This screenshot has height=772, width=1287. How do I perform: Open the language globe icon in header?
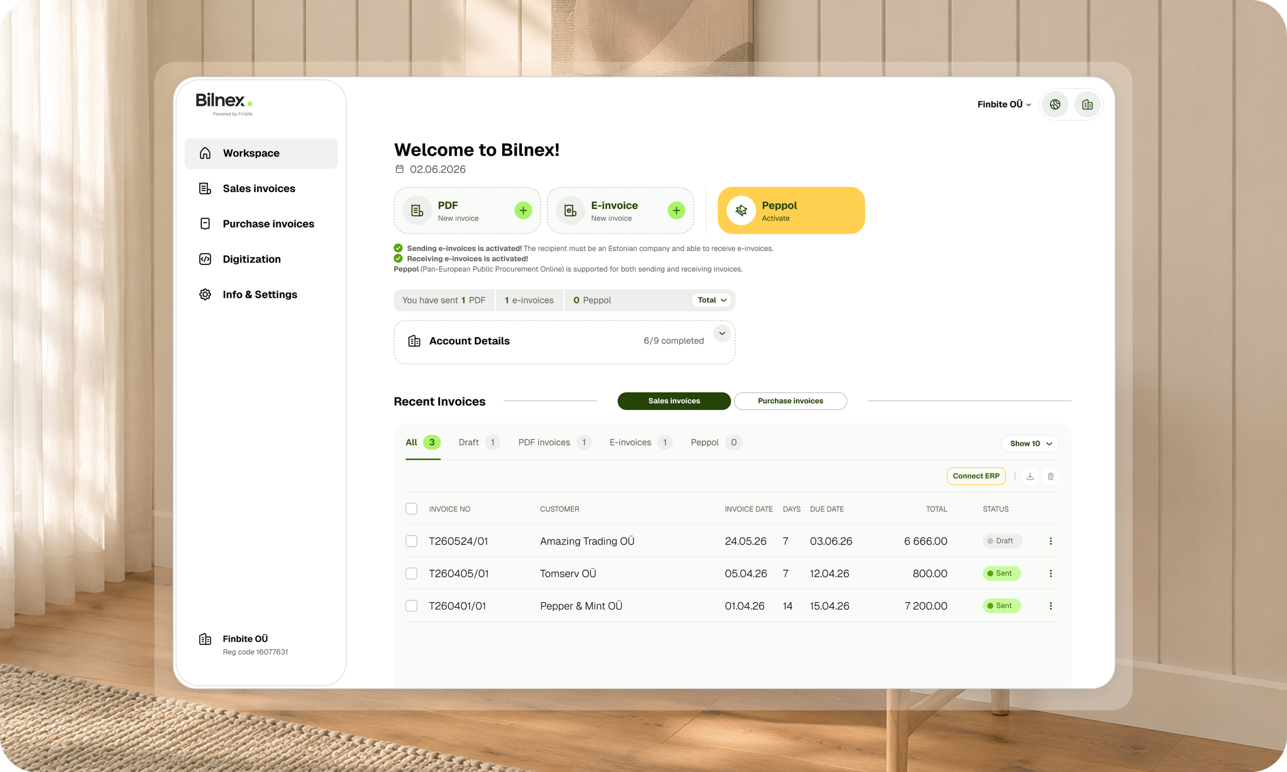point(1054,104)
